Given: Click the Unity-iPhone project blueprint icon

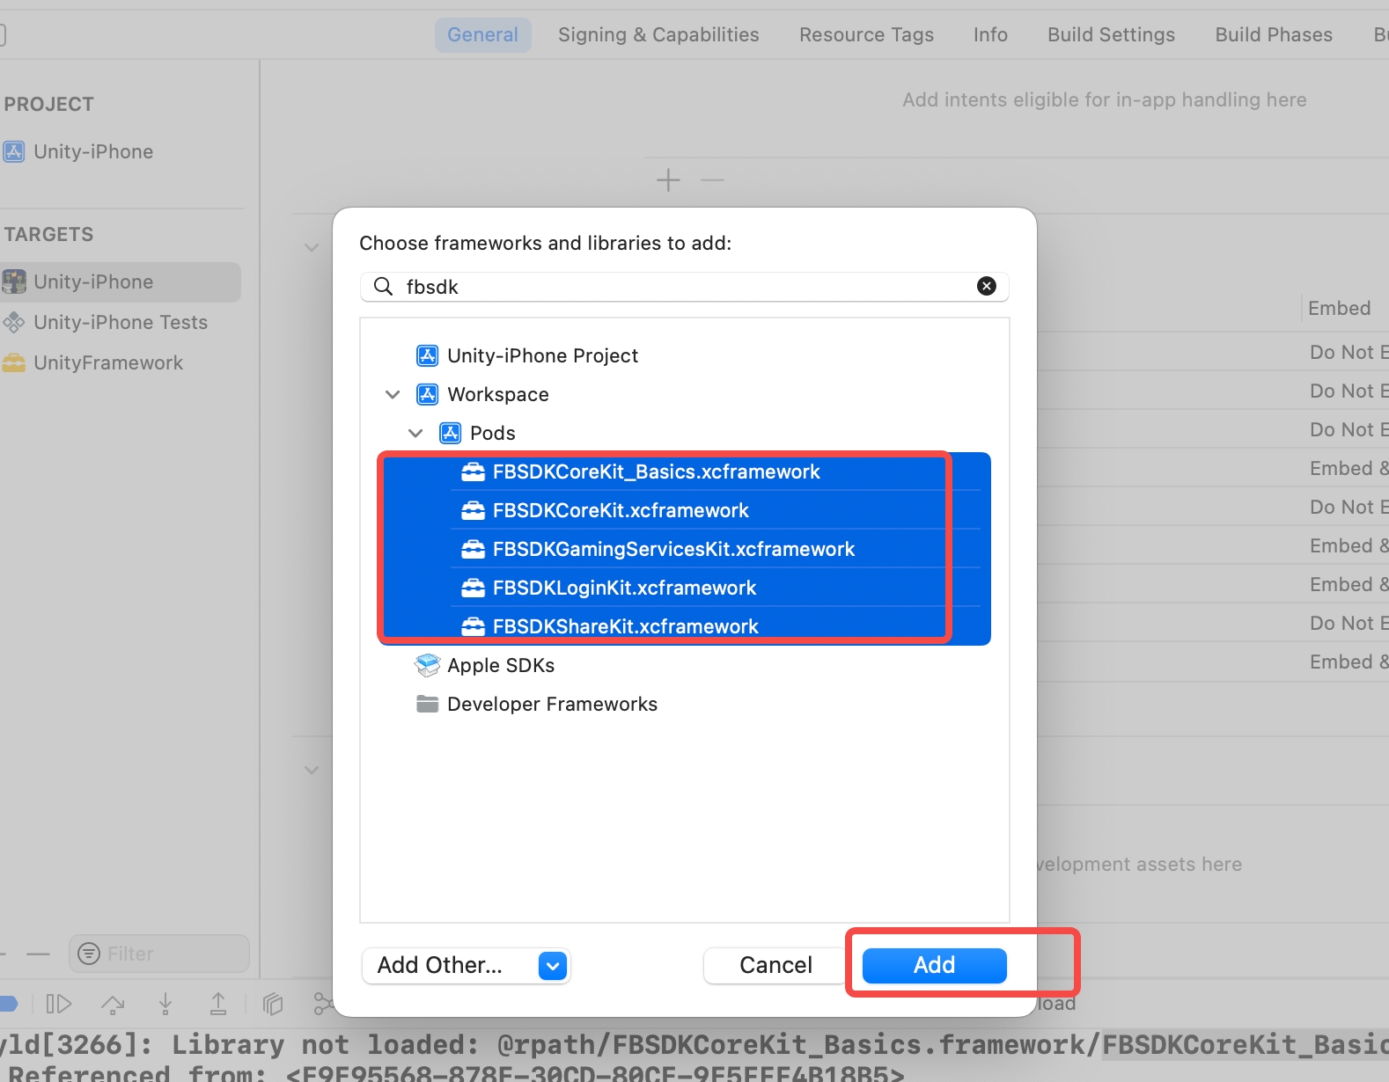Looking at the screenshot, I should click(x=14, y=151).
